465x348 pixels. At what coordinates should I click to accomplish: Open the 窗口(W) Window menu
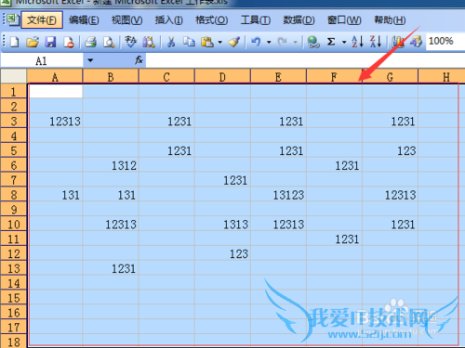(344, 20)
